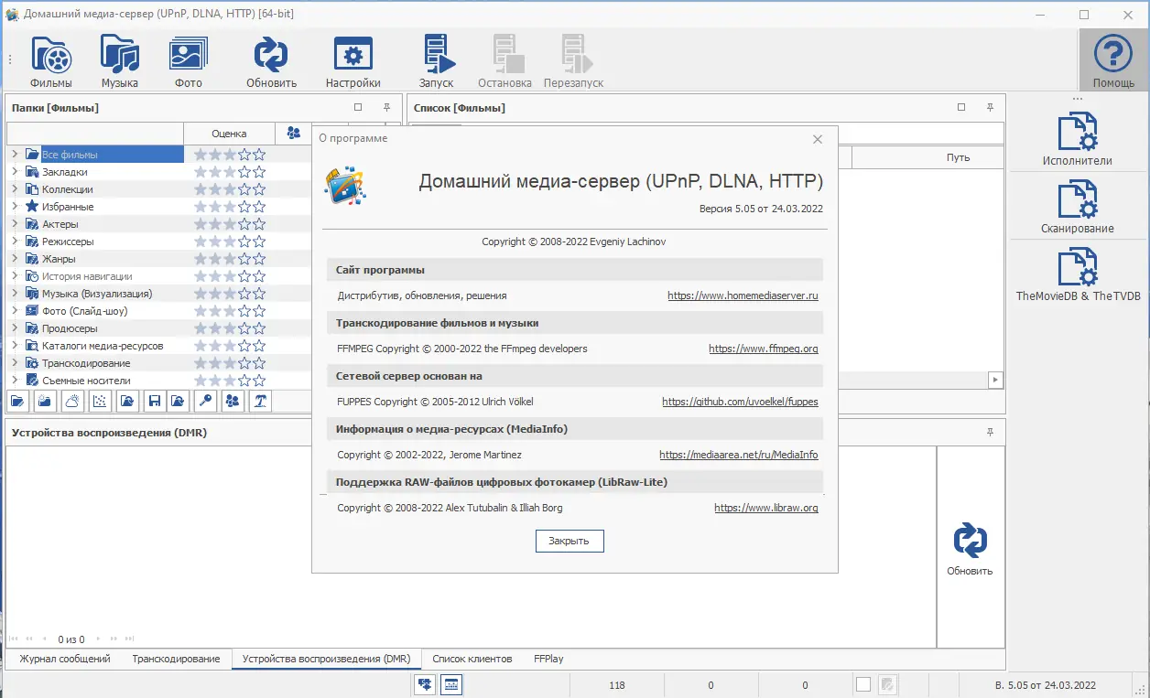Image resolution: width=1150 pixels, height=698 pixels.
Task: Open the Исполнители settings icon
Action: click(1078, 139)
